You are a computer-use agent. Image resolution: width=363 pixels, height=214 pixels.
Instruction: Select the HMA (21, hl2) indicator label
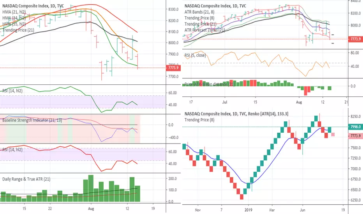[x=14, y=12]
